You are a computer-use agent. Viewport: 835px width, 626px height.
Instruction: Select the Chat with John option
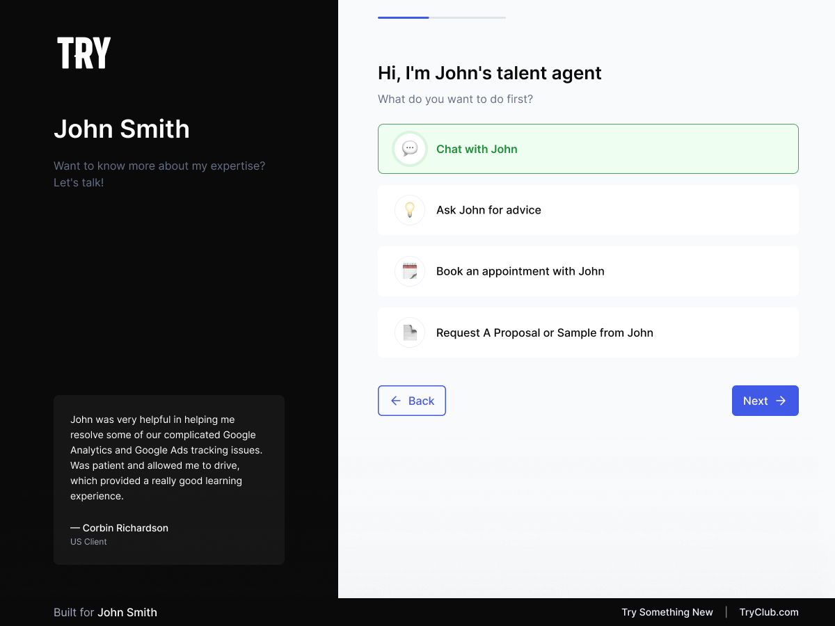tap(588, 149)
